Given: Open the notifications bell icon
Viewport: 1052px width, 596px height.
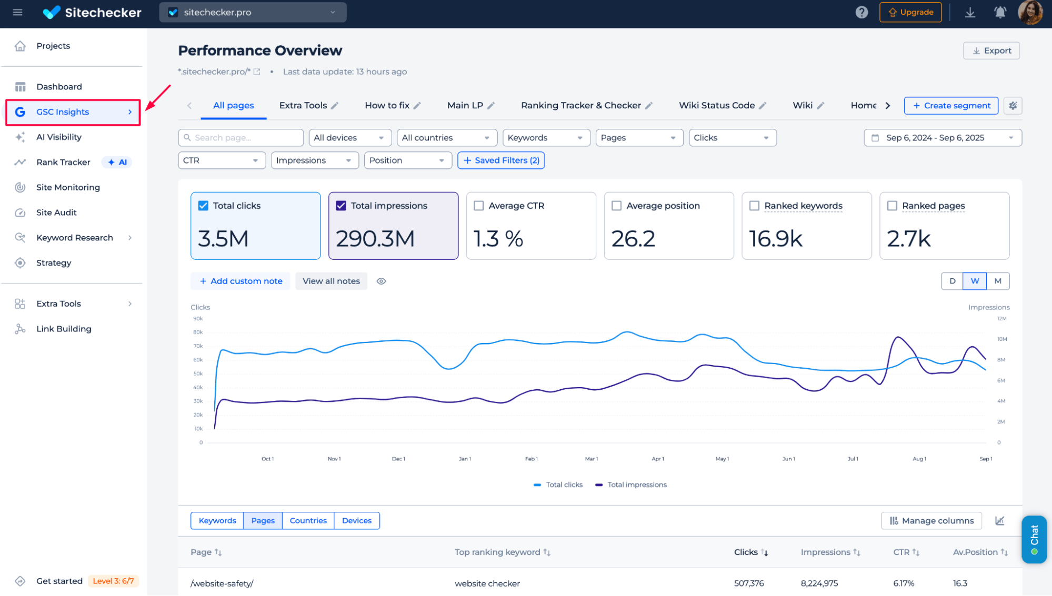Looking at the screenshot, I should pyautogui.click(x=1000, y=12).
